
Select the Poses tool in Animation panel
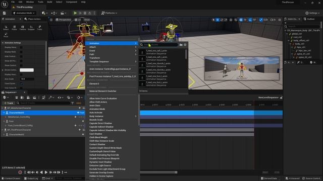(x=14, y=28)
